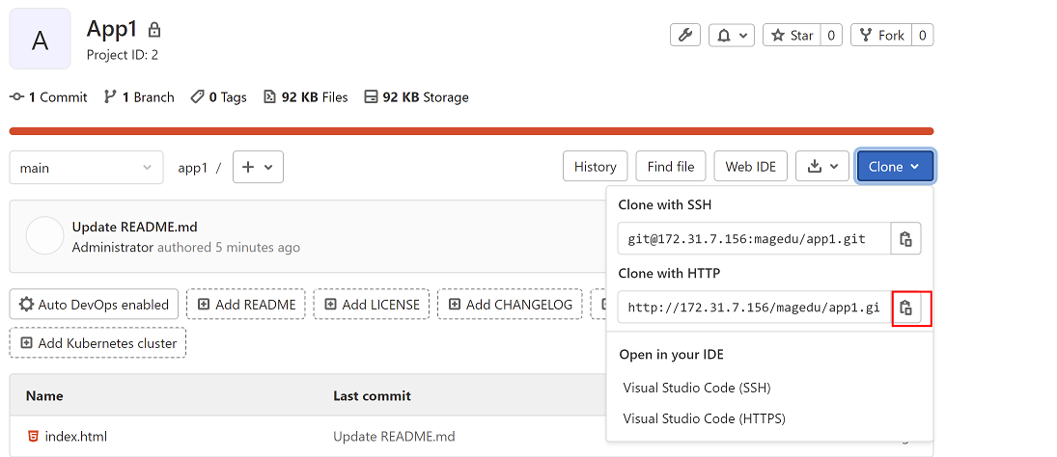
Task: Open the notification bell dropdown
Action: pos(732,35)
